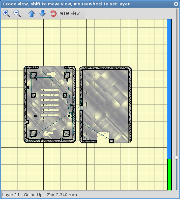
Task: Click the bottom-right square post of left part
Action: tap(66, 133)
